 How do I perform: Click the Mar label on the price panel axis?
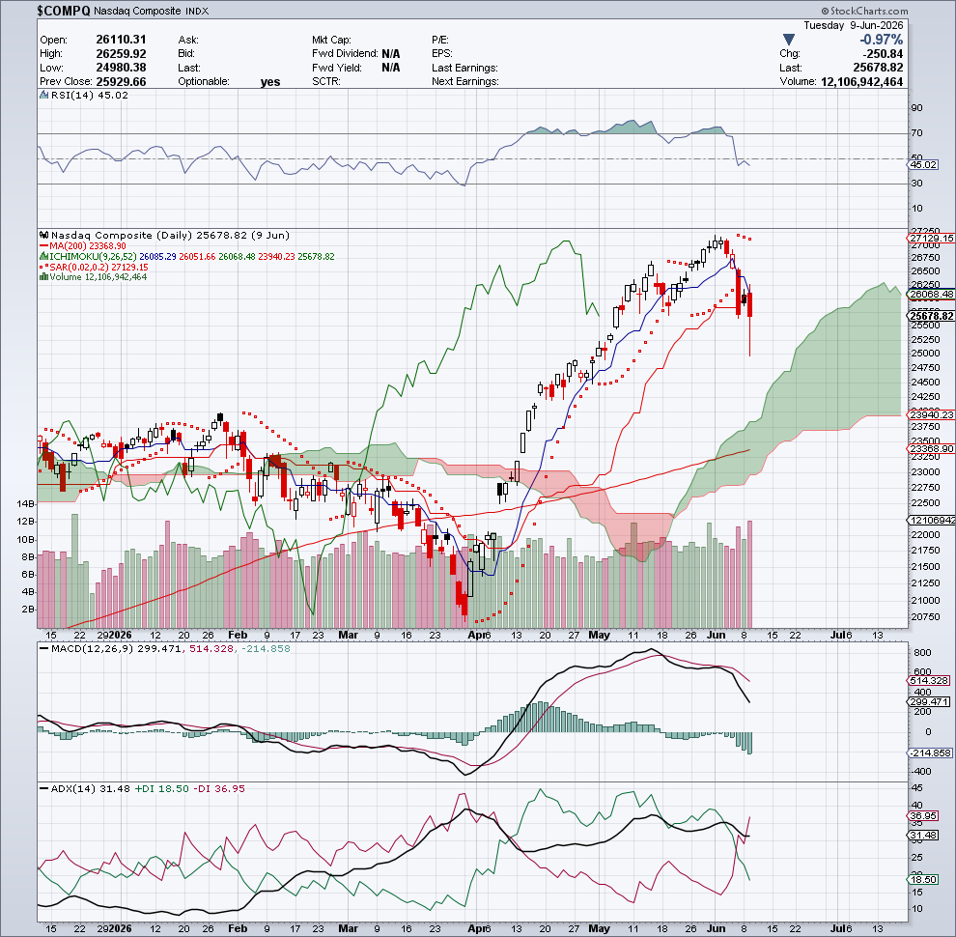(349, 635)
